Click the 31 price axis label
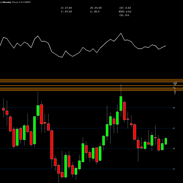183x183 pixels. [x=174, y=169]
